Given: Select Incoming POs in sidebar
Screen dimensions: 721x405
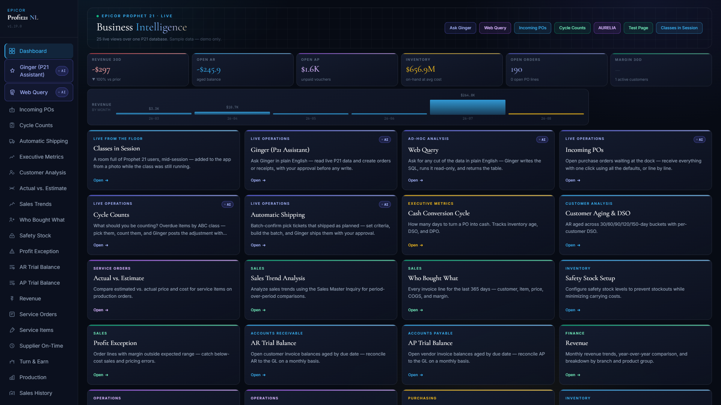Looking at the screenshot, I should click(39, 109).
